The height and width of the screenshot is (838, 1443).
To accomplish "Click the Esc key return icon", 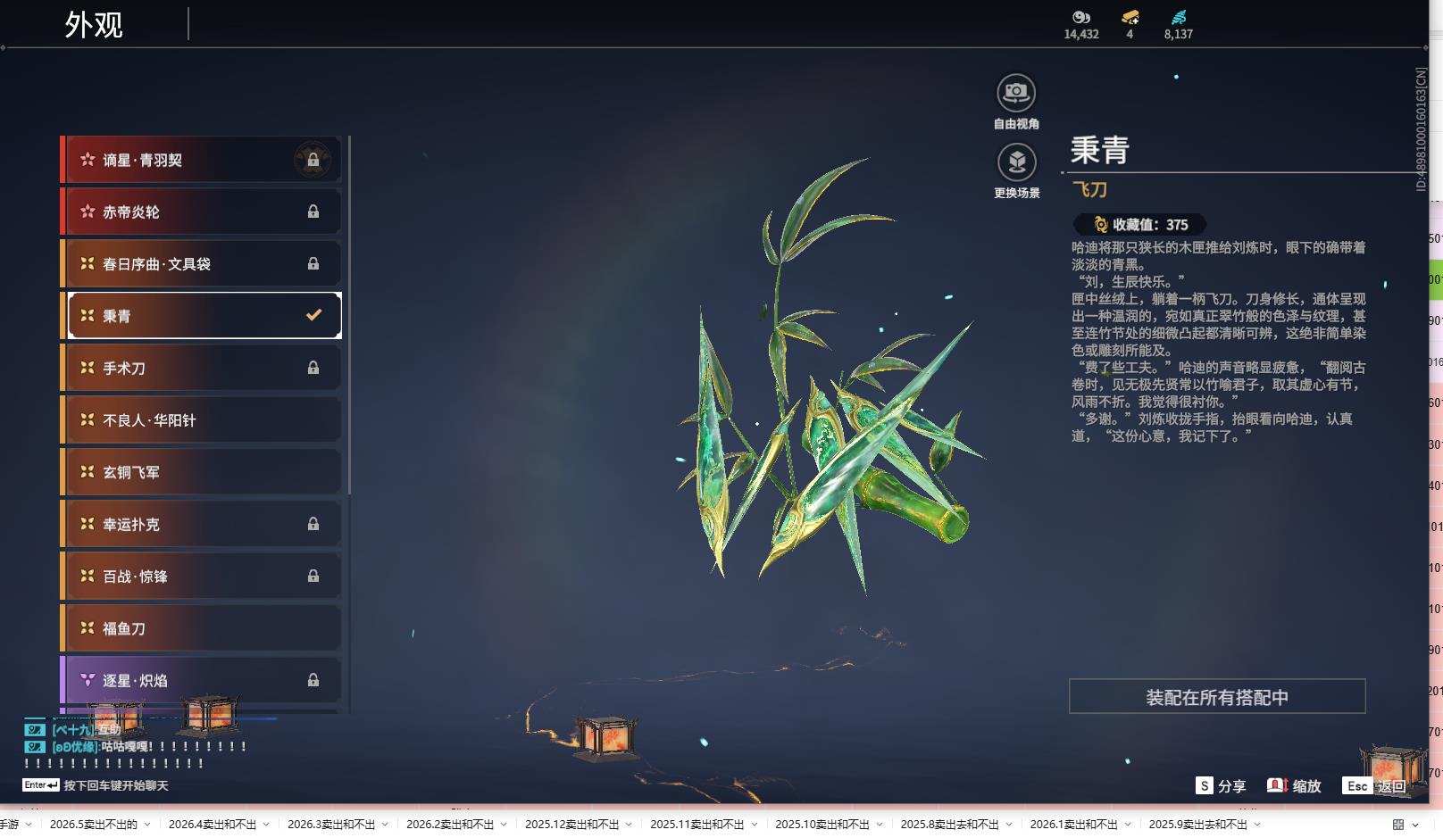I will pos(1357,785).
